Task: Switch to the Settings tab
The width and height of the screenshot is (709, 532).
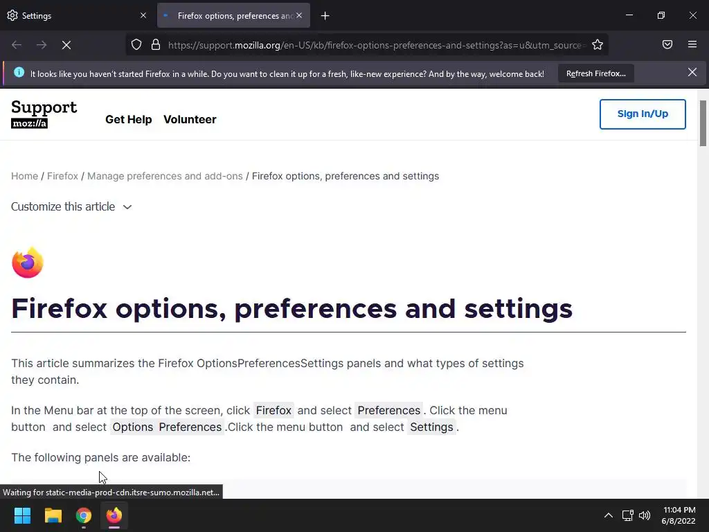Action: click(x=77, y=15)
